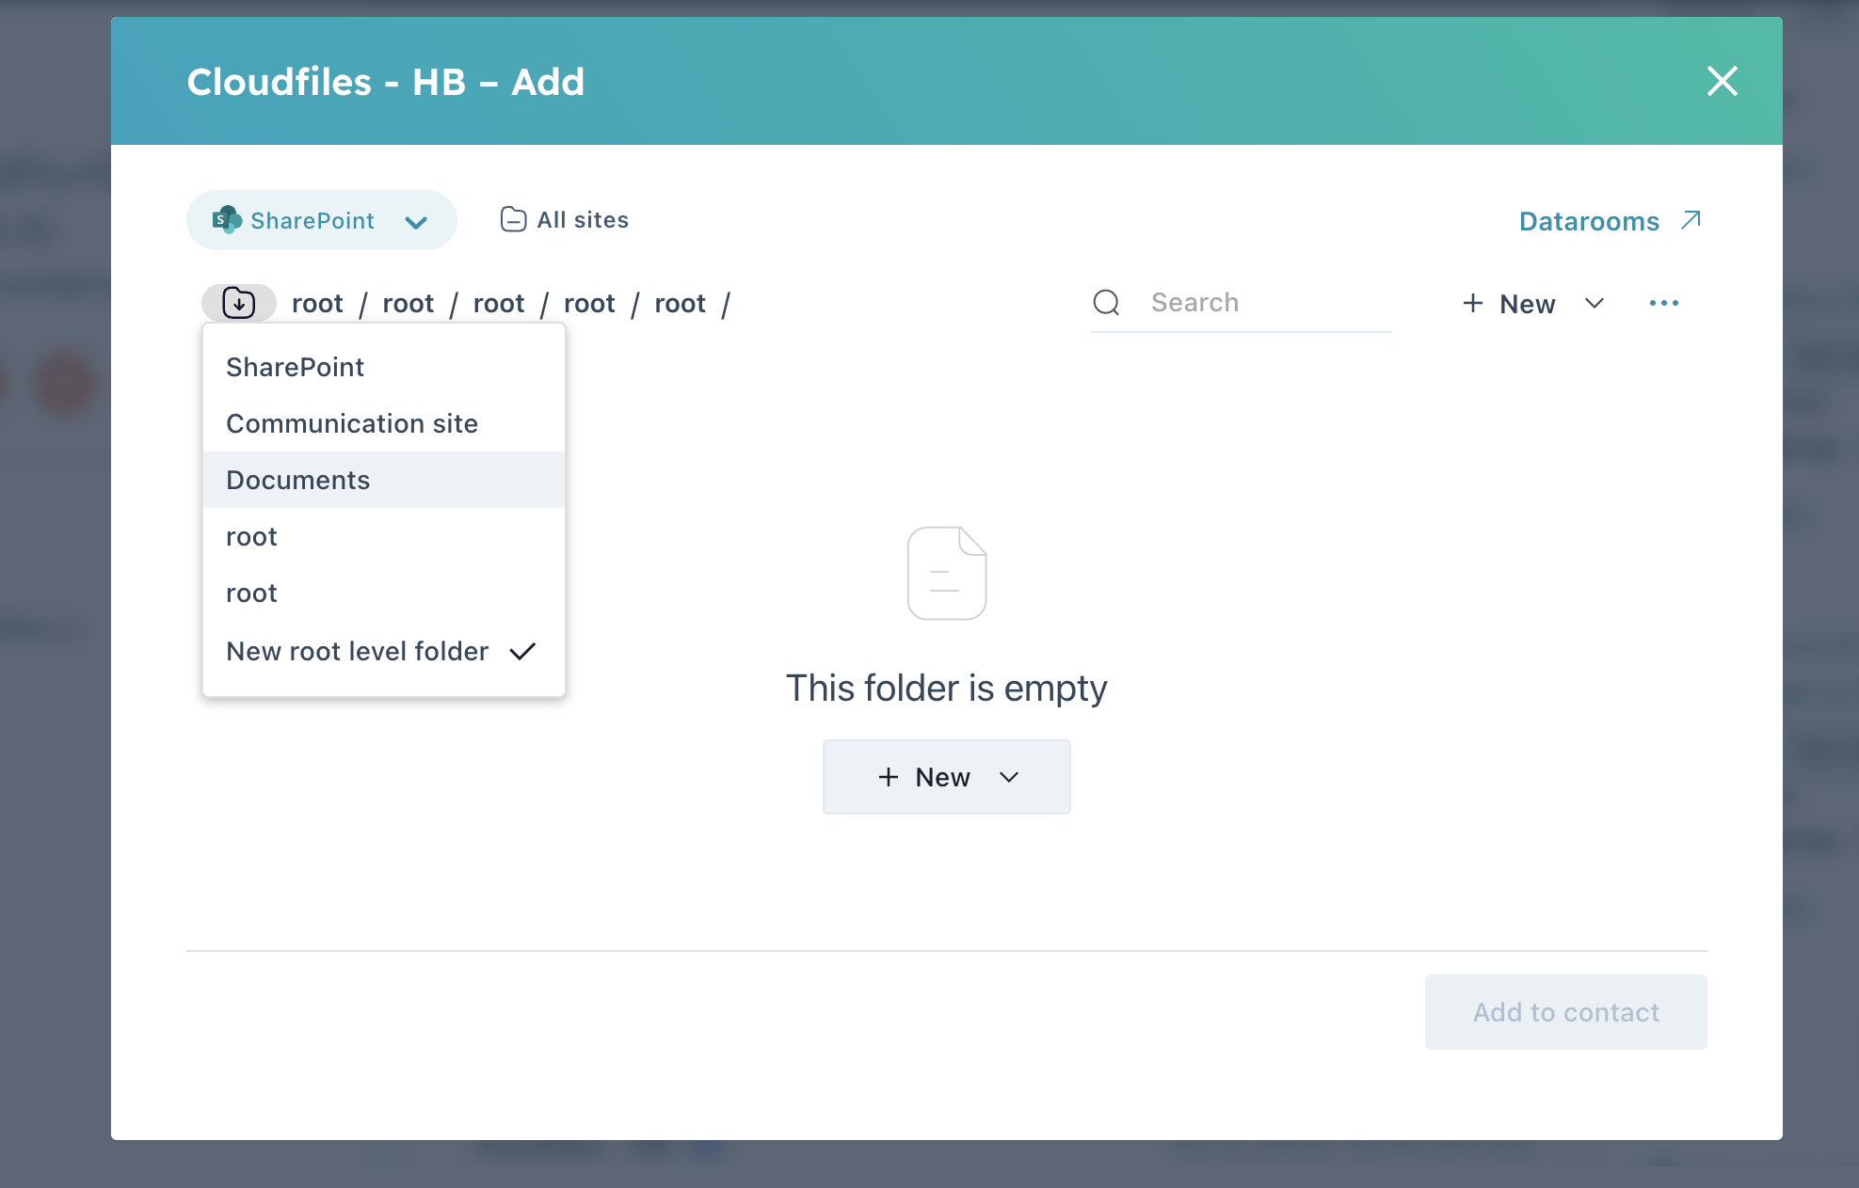Close the Cloudfiles HB Add dialog
This screenshot has width=1859, height=1188.
(x=1722, y=82)
